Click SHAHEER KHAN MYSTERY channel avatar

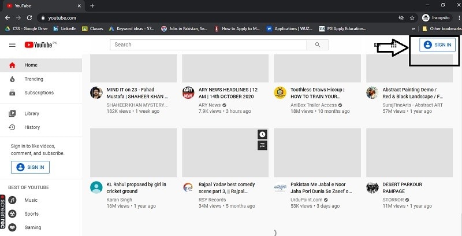click(x=96, y=93)
